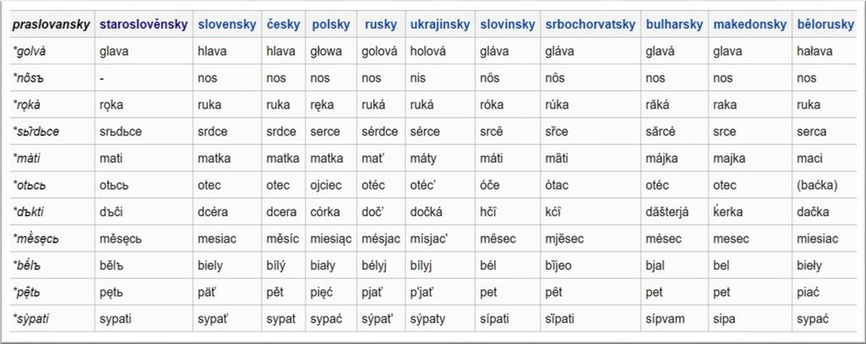This screenshot has width=866, height=344.
Task: Select the Bulgarian cell dăšterjá
Action: [x=667, y=212]
